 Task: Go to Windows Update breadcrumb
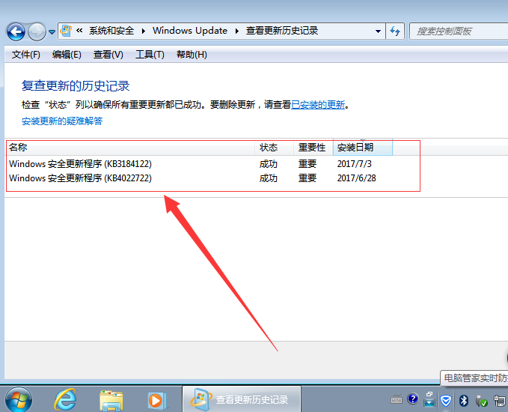190,31
